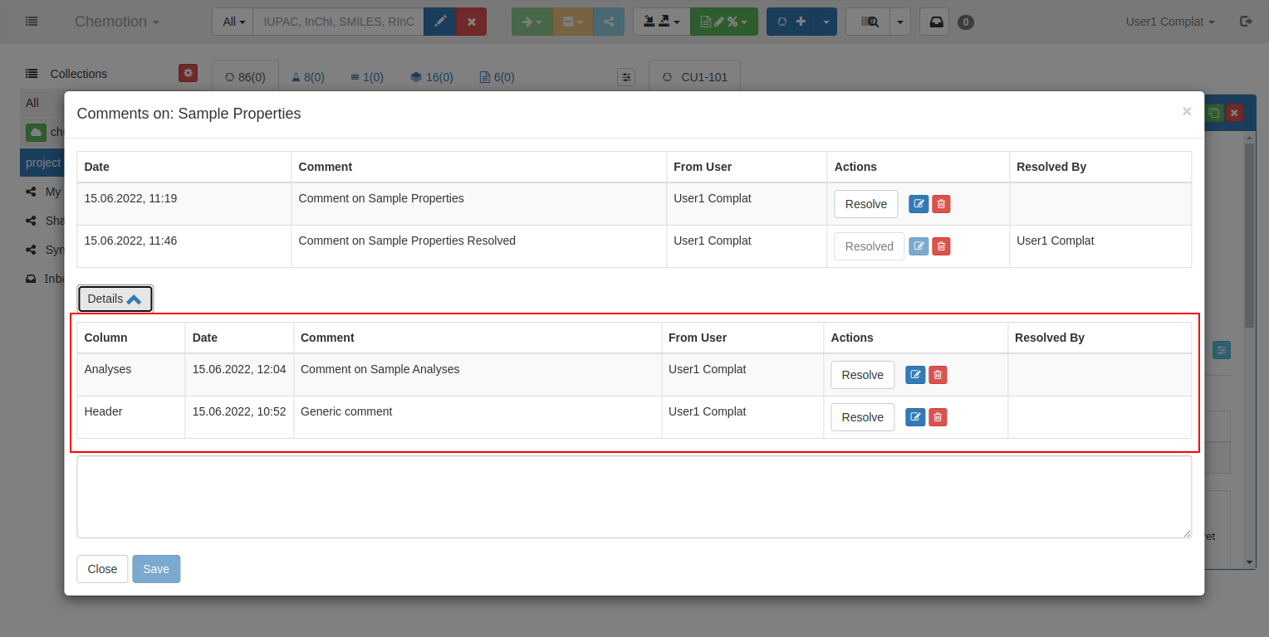The width and height of the screenshot is (1269, 637).
Task: Delete the Analyses column comment
Action: click(x=938, y=375)
